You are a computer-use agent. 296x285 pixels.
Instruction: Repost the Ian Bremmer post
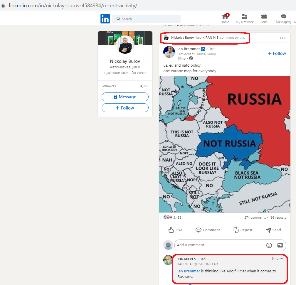tap(243, 230)
